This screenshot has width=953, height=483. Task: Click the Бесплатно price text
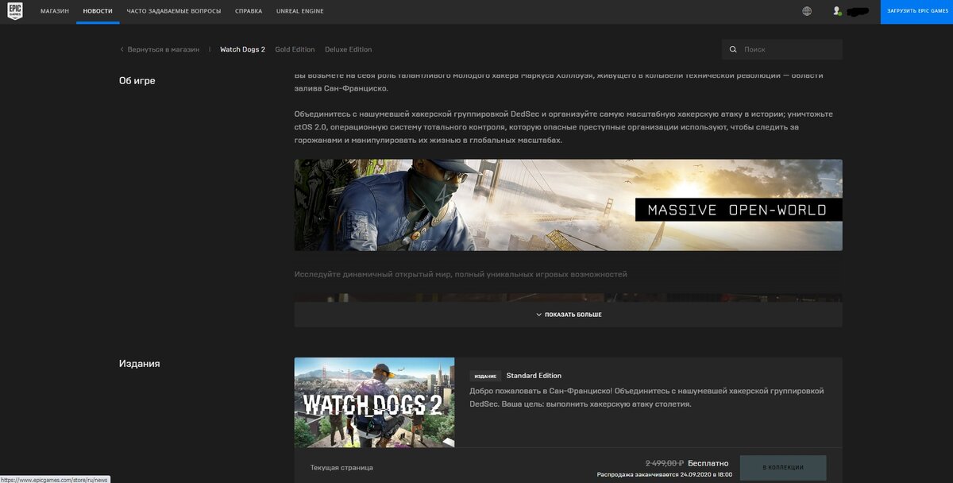pos(708,463)
